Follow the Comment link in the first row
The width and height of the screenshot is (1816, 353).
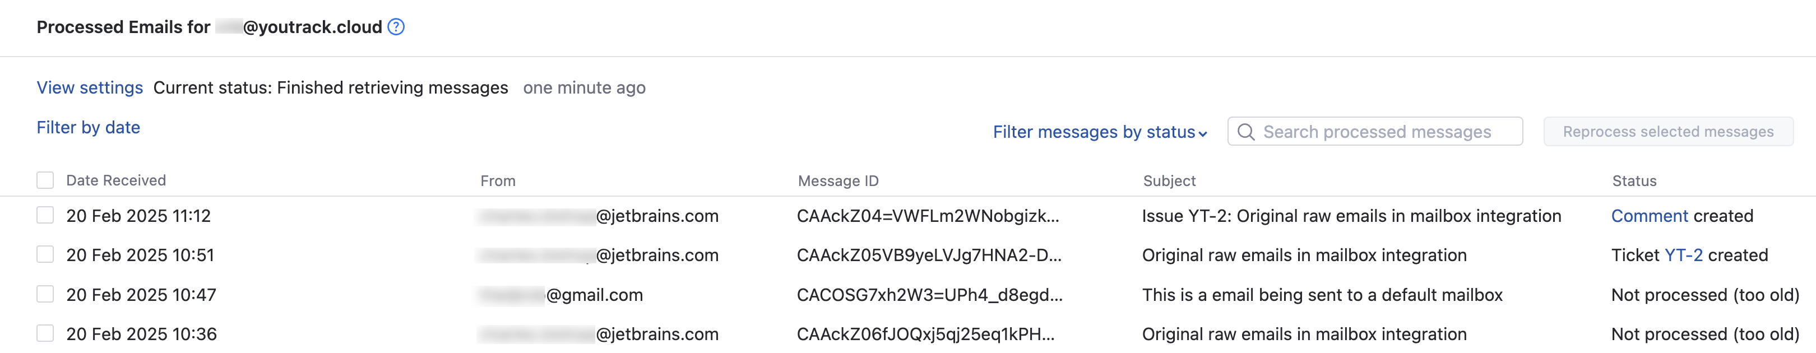click(x=1650, y=216)
